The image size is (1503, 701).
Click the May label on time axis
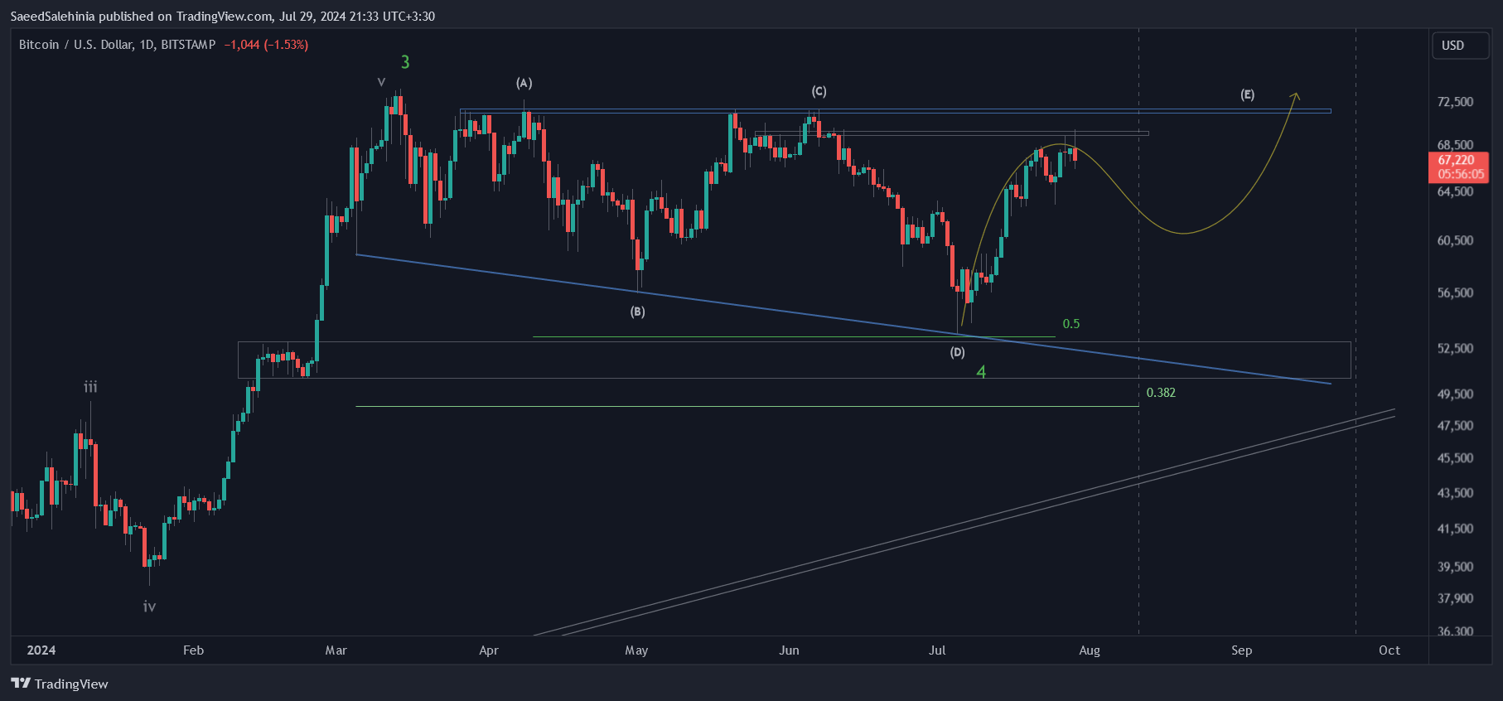point(636,650)
